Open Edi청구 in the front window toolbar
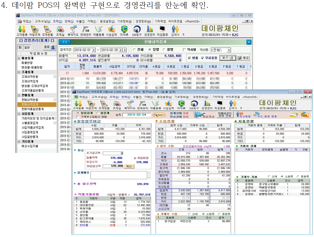This screenshot has width=314, height=237. tap(194, 105)
